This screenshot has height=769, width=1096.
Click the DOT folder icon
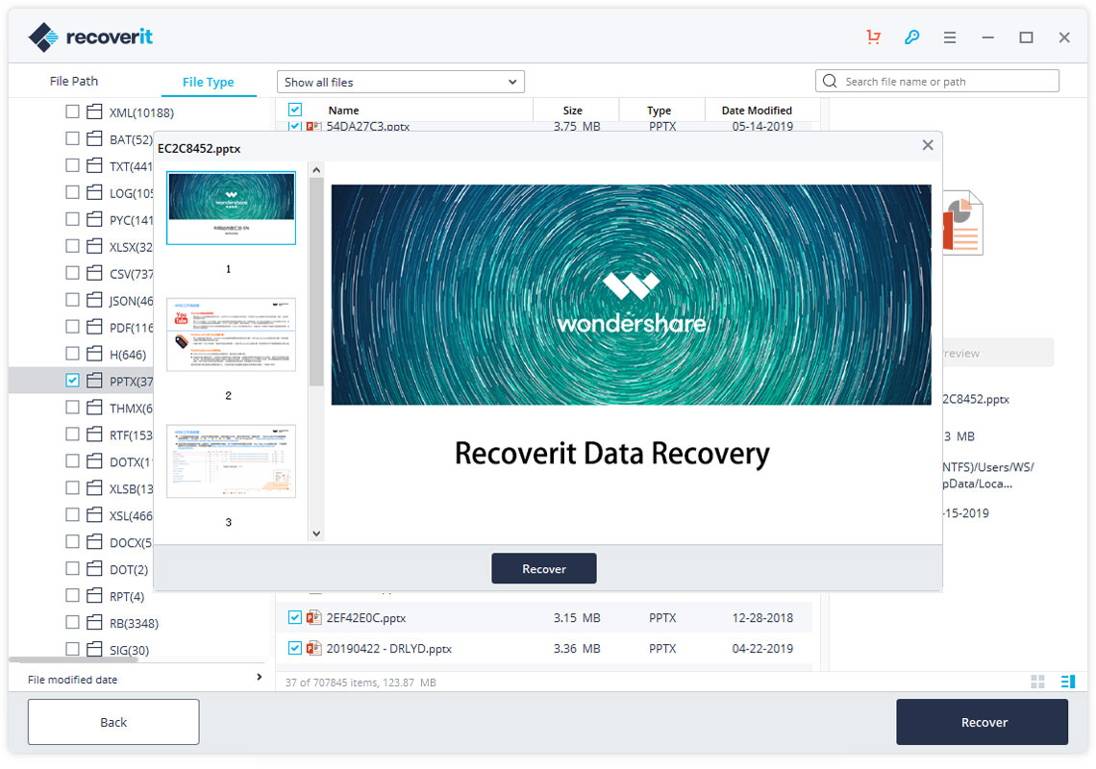[94, 568]
